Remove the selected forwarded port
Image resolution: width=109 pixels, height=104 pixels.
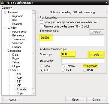[x=96, y=32]
